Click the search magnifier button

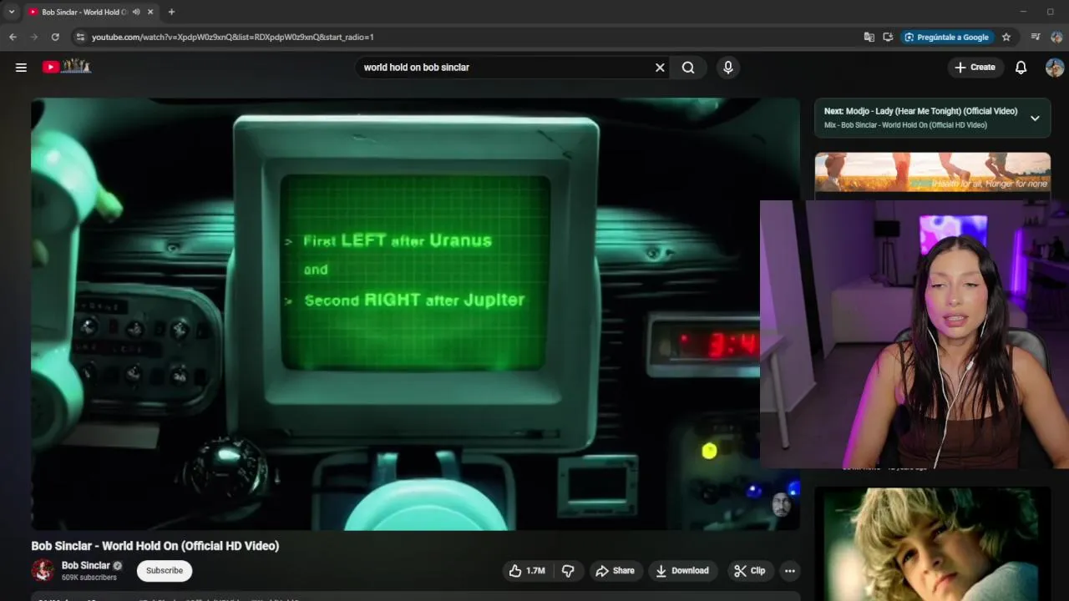(x=688, y=68)
